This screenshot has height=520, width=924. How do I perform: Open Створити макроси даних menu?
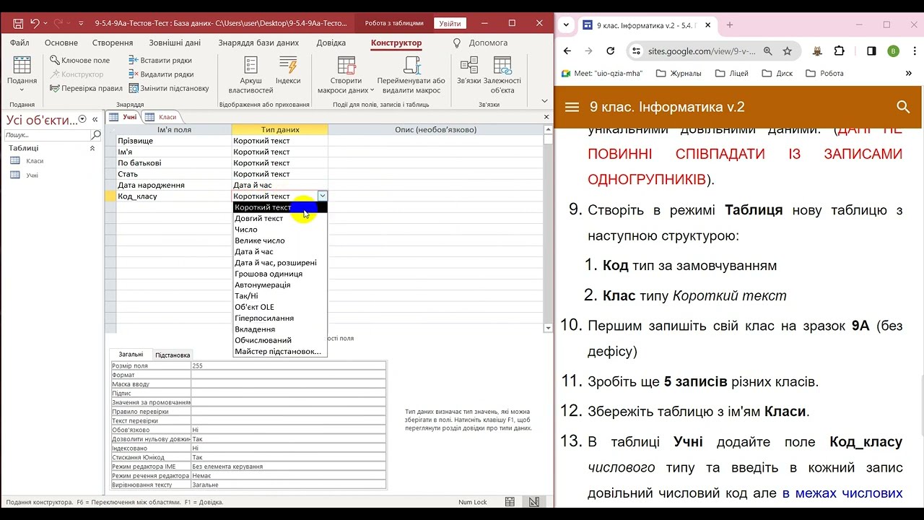(346, 74)
